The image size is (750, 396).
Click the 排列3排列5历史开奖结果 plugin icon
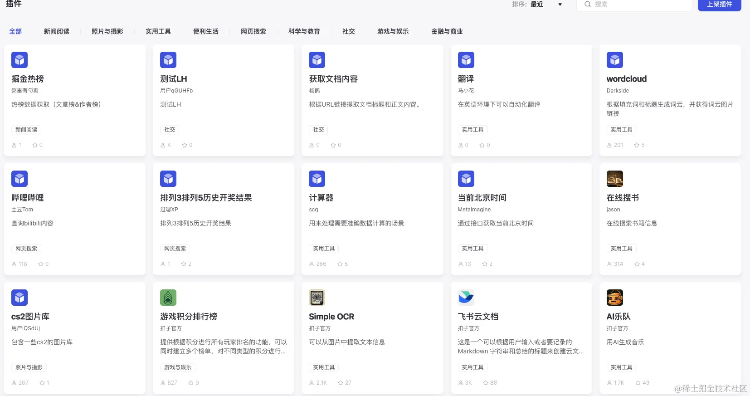tap(168, 179)
